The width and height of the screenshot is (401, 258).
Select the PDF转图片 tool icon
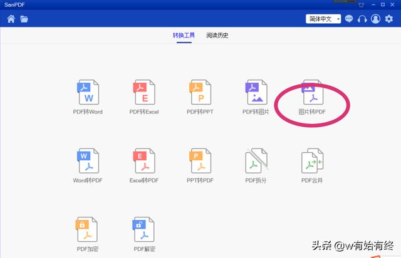click(256, 92)
